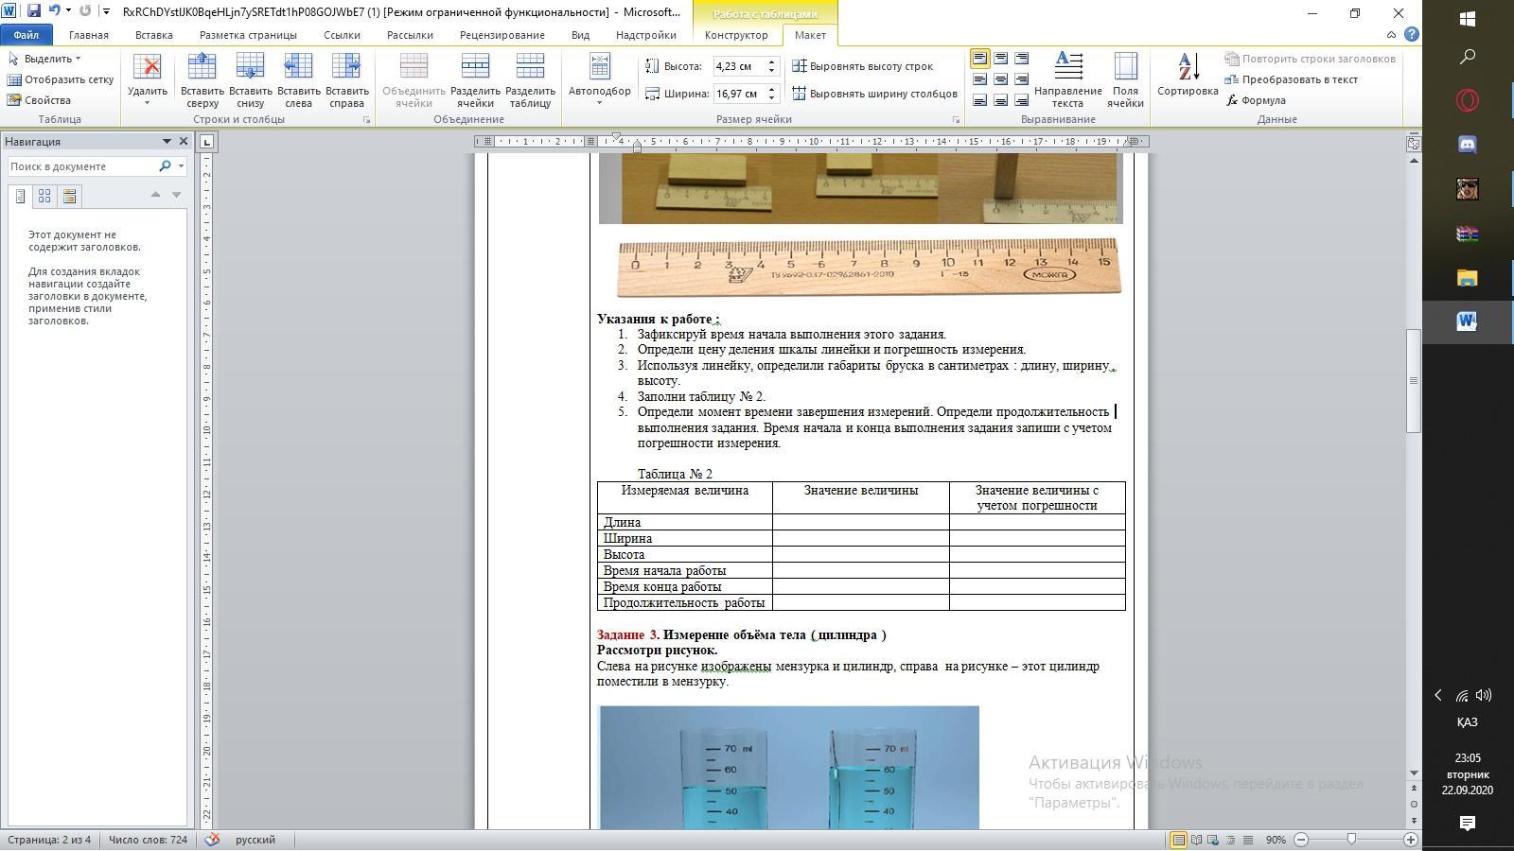Open the Разметка страницы tab

click(x=248, y=35)
